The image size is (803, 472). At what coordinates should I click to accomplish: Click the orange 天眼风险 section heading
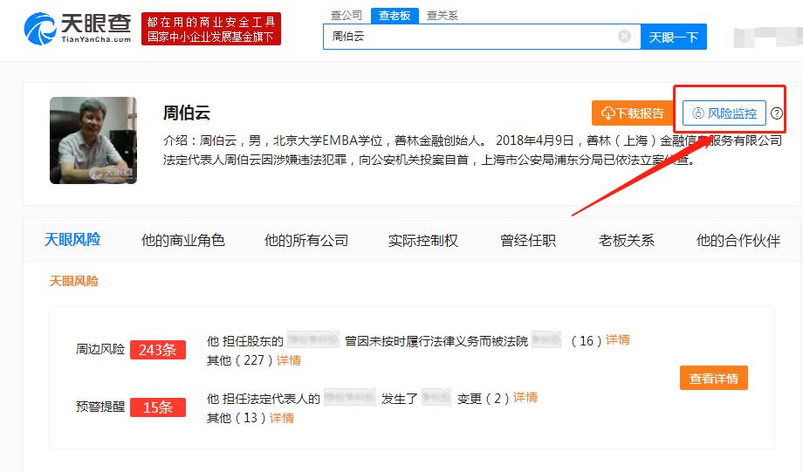73,281
